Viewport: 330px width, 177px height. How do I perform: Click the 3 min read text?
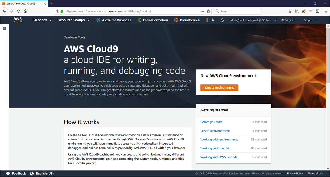(260, 131)
